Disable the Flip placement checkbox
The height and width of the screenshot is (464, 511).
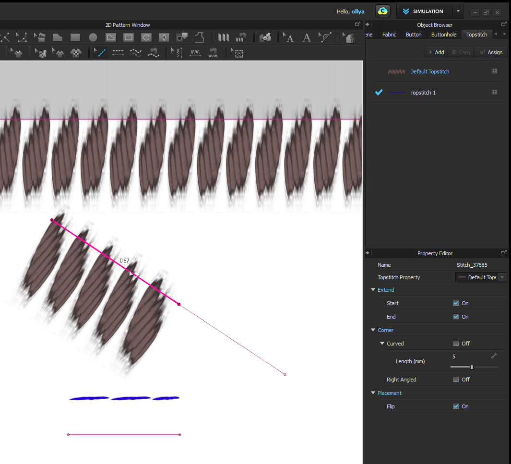456,406
